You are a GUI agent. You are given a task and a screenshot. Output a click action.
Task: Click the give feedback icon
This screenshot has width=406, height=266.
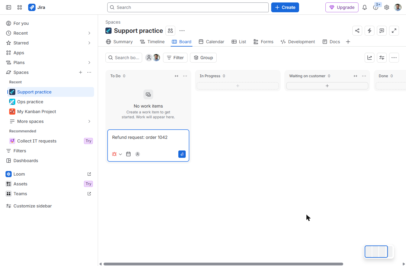(382, 31)
